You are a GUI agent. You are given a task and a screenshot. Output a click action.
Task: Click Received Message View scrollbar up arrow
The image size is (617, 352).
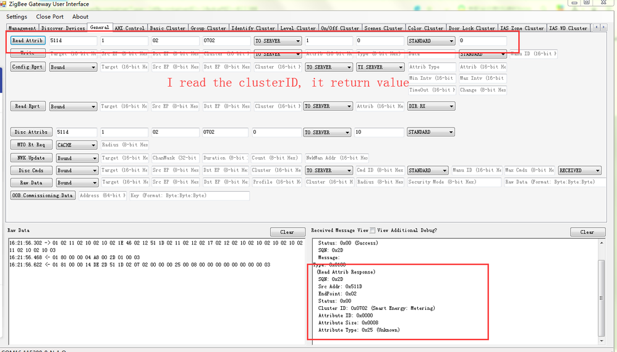point(602,243)
